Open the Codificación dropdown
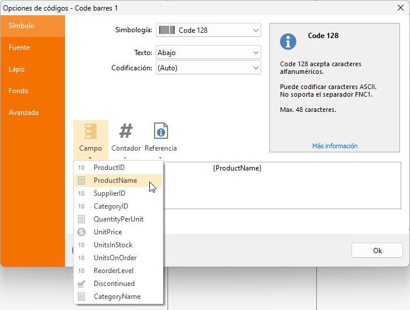The width and height of the screenshot is (410, 310). coord(256,68)
